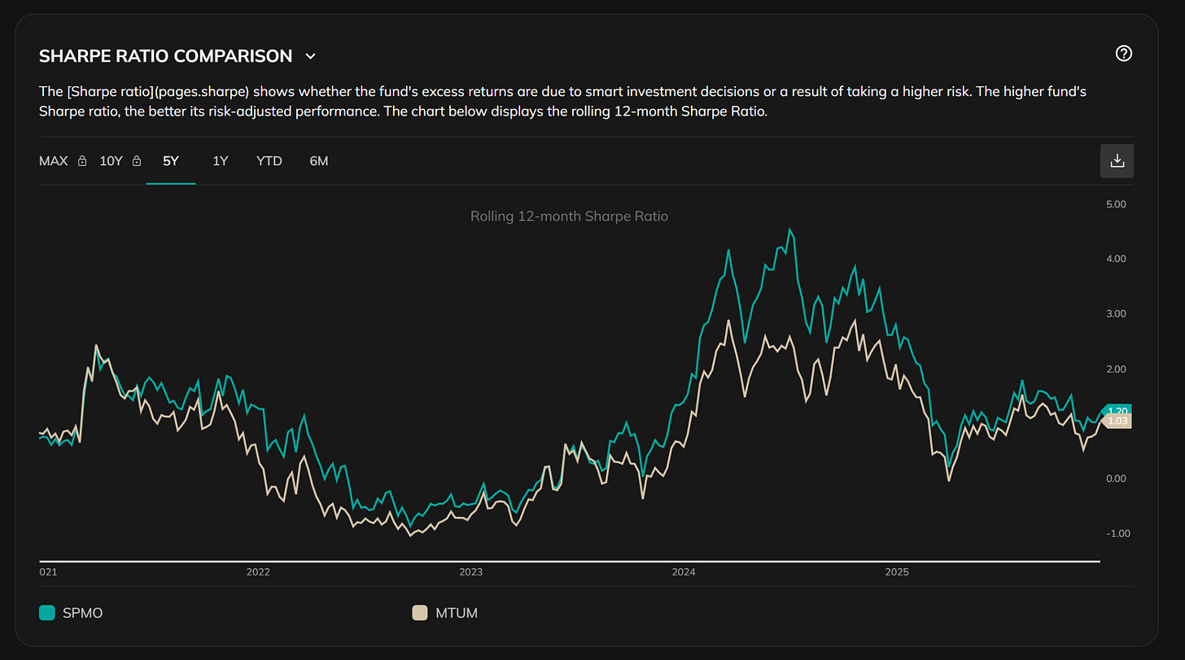Click the 2023 x-axis label
This screenshot has width=1185, height=660.
[470, 572]
